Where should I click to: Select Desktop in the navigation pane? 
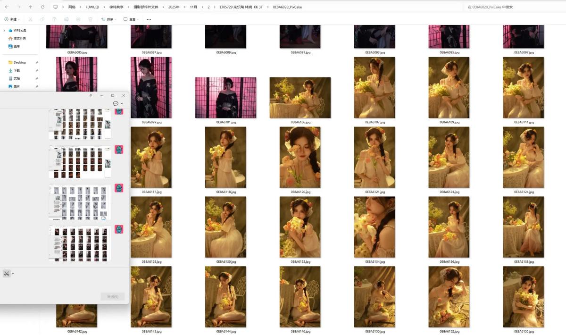19,62
